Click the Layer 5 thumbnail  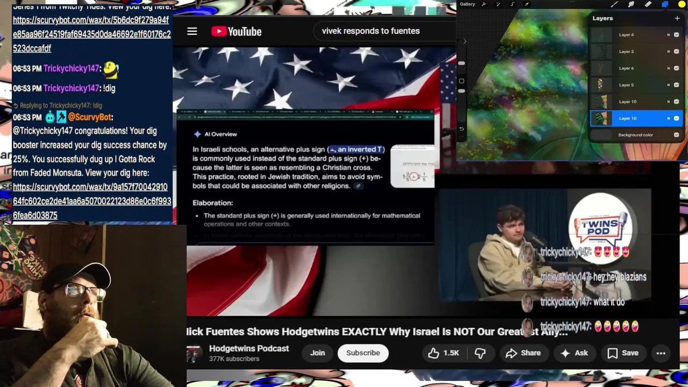[x=602, y=85]
